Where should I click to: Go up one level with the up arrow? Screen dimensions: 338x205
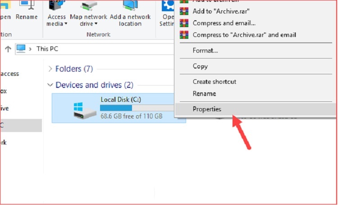[7, 49]
